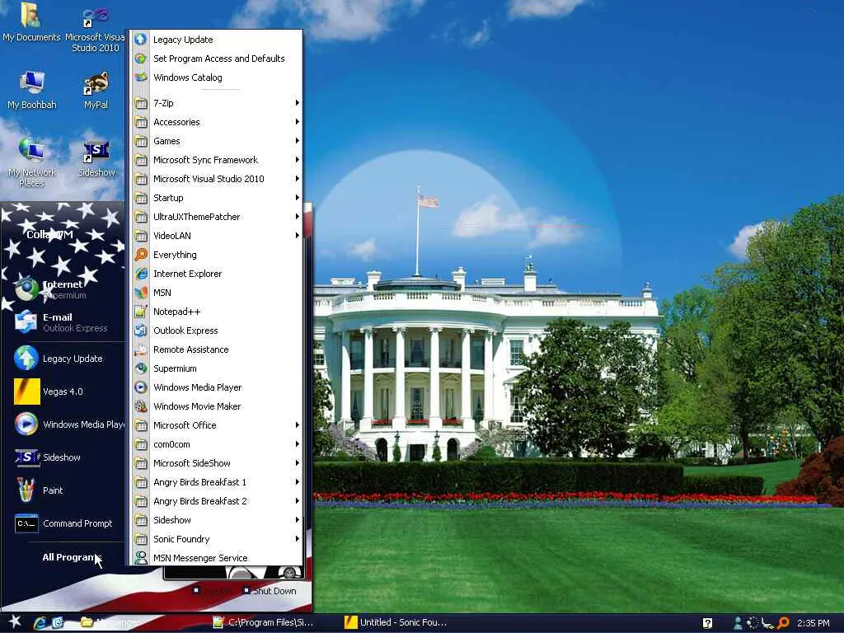Open Legacy Update in All Programs list

point(215,40)
